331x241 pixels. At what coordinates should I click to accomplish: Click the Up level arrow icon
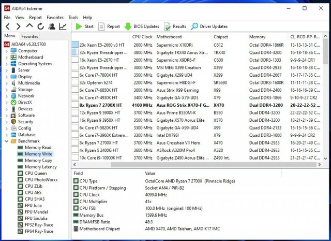(29, 26)
